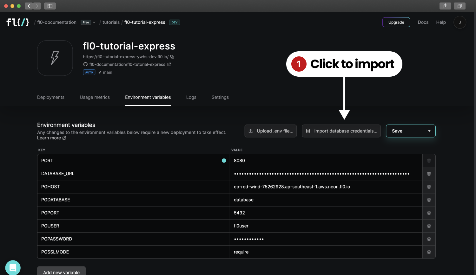Open GitHub repo external link icon
Screen dimensions: 476x275
169,64
